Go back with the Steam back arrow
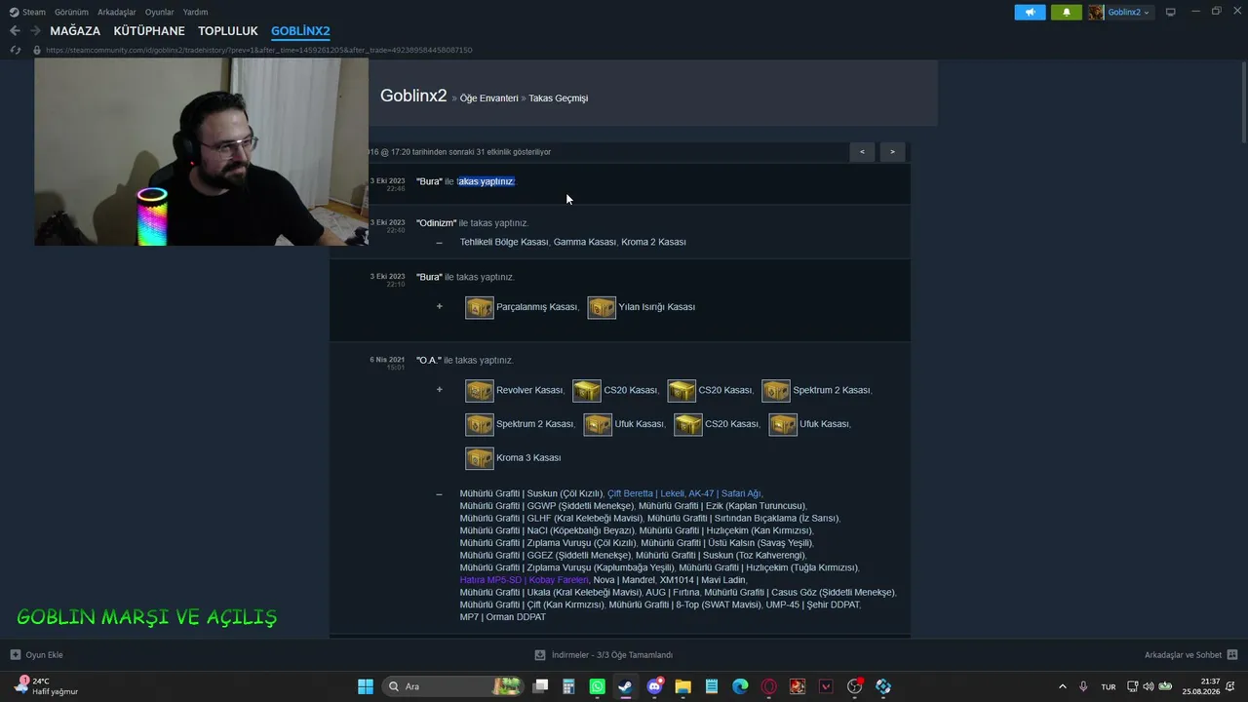This screenshot has height=702, width=1248. [x=15, y=31]
